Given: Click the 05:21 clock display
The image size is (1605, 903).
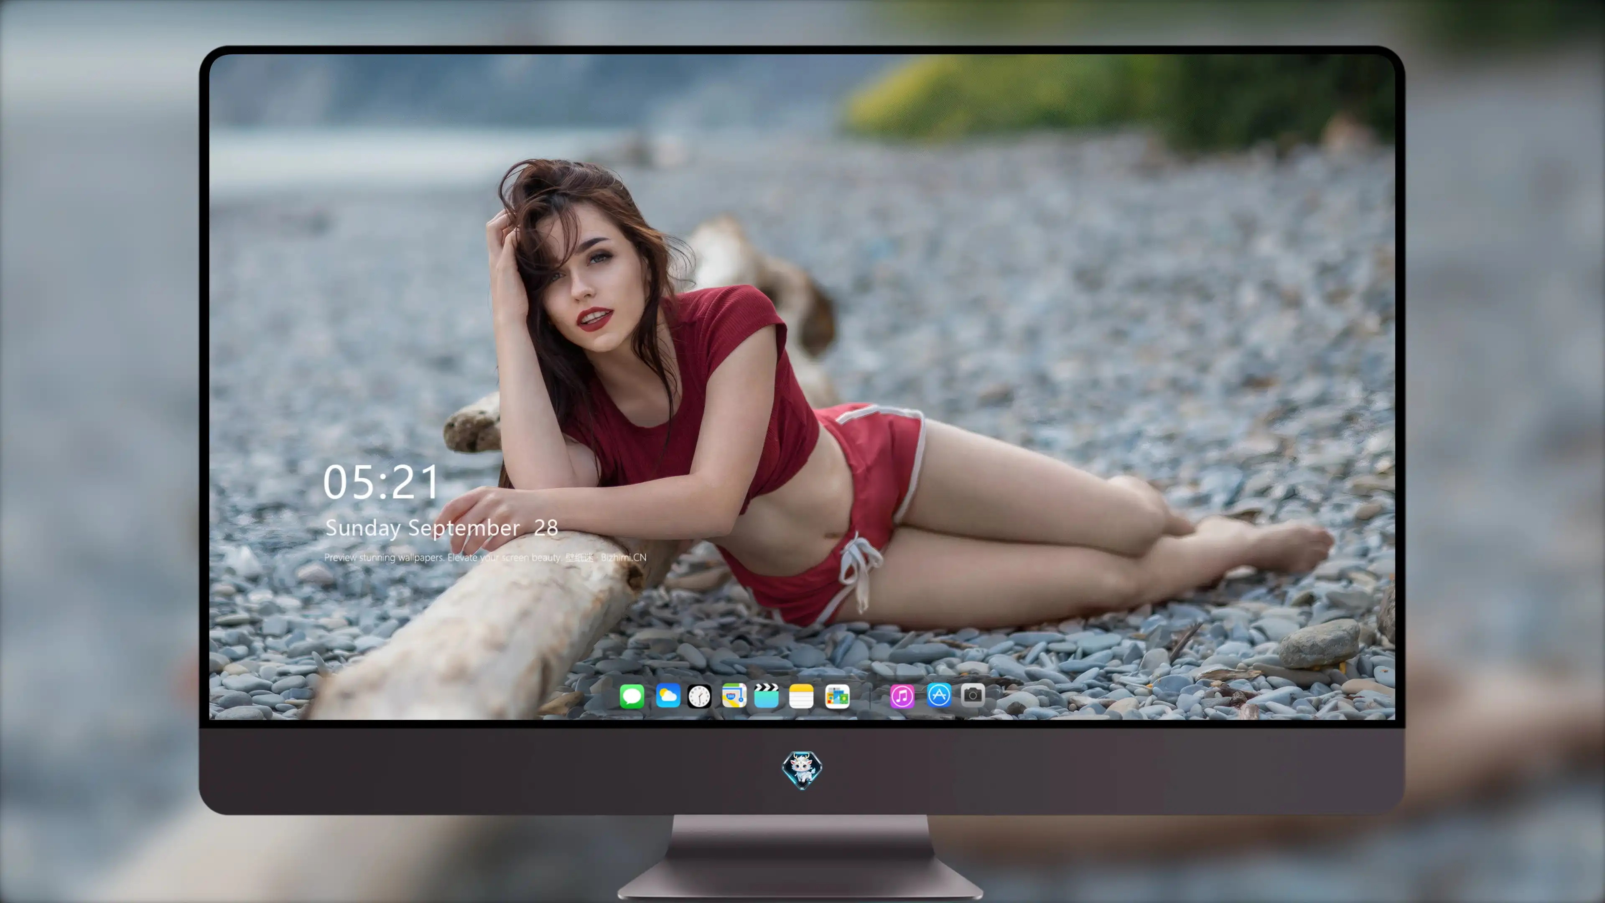Looking at the screenshot, I should pyautogui.click(x=381, y=482).
